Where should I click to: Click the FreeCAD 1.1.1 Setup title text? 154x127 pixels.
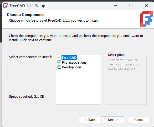[27, 6]
